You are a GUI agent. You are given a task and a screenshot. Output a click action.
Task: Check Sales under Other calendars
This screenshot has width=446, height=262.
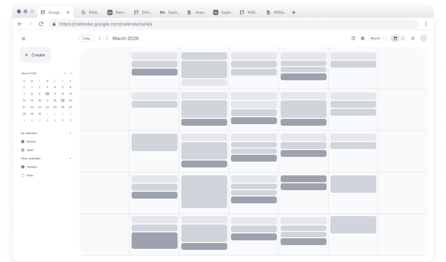[23, 175]
